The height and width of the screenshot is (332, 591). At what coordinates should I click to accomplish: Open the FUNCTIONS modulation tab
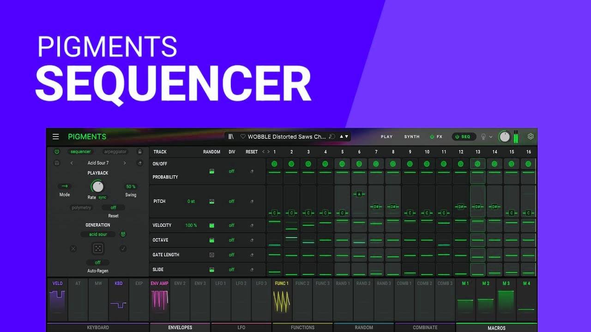[302, 327]
